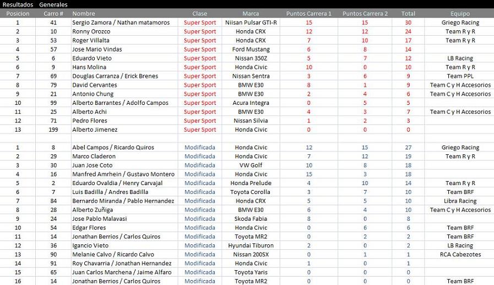
Task: Click the Equipo column header
Action: click(460, 14)
